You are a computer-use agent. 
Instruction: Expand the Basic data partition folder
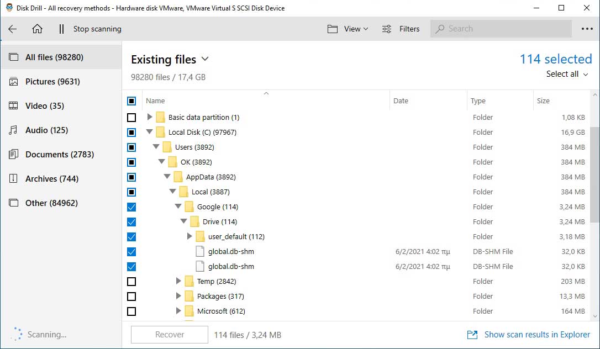tap(150, 117)
